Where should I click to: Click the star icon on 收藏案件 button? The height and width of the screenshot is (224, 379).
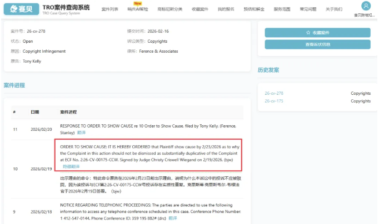308,33
